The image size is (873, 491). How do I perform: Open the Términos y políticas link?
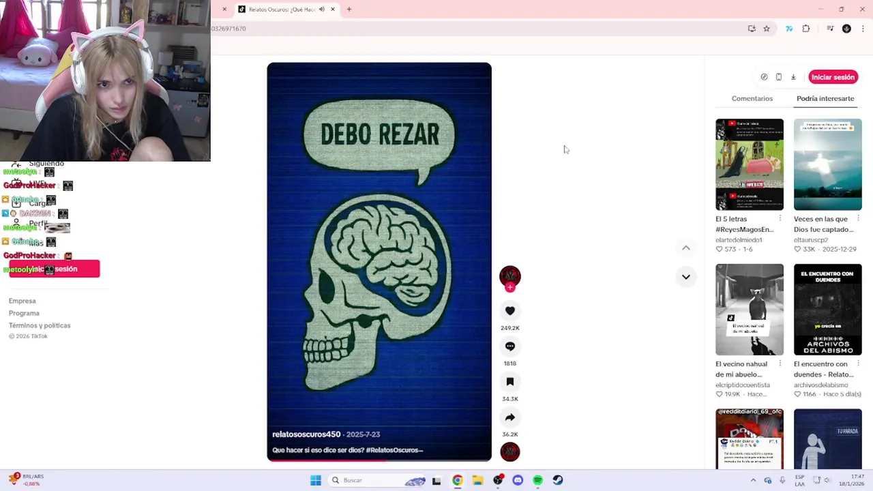tap(40, 325)
